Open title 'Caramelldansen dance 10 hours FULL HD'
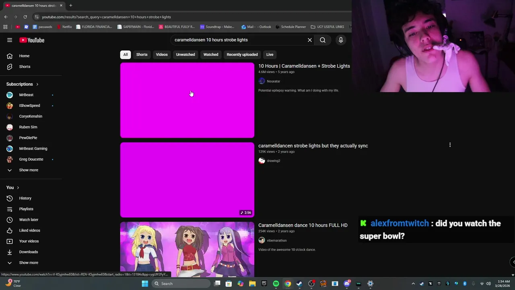 click(x=303, y=225)
